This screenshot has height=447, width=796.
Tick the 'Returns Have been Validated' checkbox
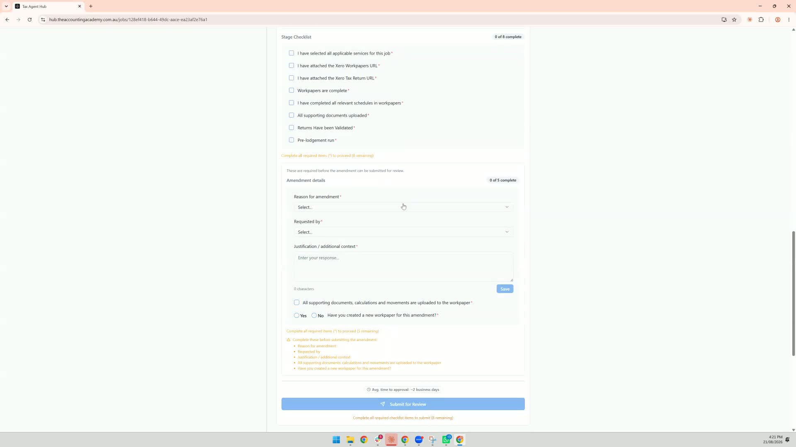point(291,127)
